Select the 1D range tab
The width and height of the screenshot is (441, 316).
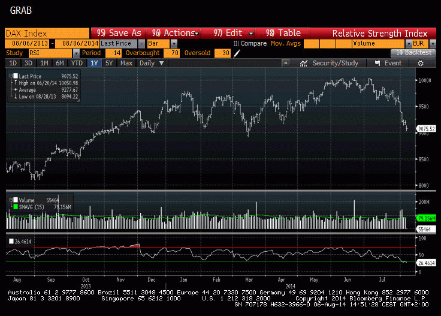click(x=13, y=63)
